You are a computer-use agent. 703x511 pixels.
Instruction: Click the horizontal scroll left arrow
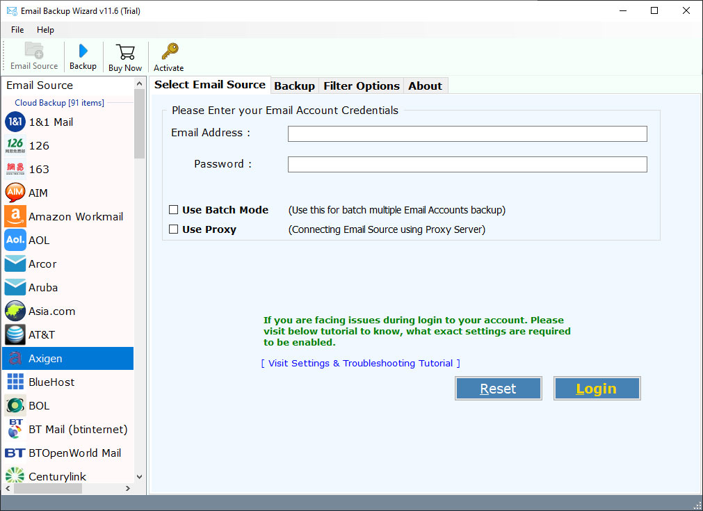(8, 489)
